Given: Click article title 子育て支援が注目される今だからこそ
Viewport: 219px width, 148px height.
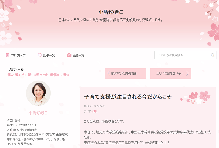Looking at the screenshot, I should coord(128,97).
